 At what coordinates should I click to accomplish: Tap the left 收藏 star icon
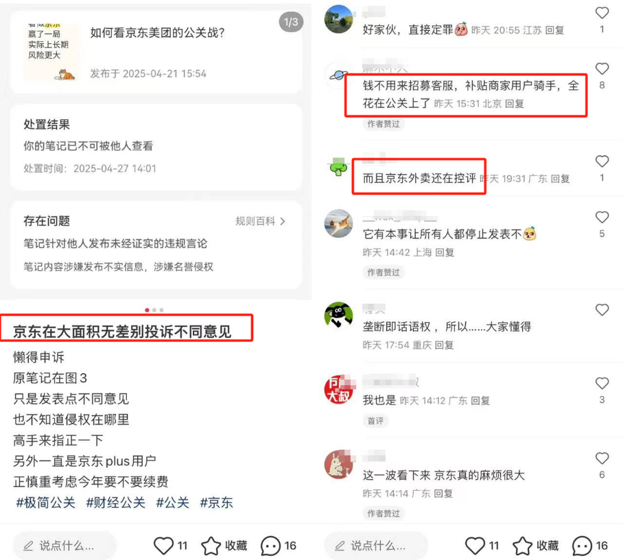pos(211,546)
